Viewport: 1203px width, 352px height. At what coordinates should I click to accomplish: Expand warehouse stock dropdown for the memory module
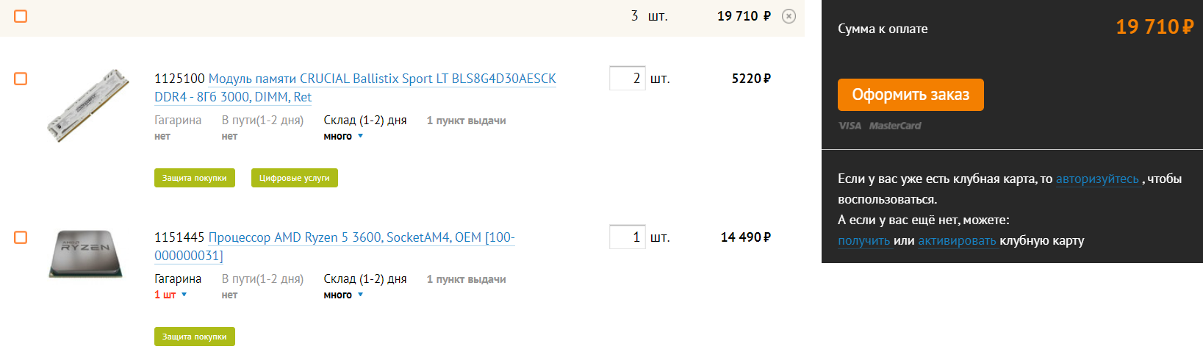point(360,137)
